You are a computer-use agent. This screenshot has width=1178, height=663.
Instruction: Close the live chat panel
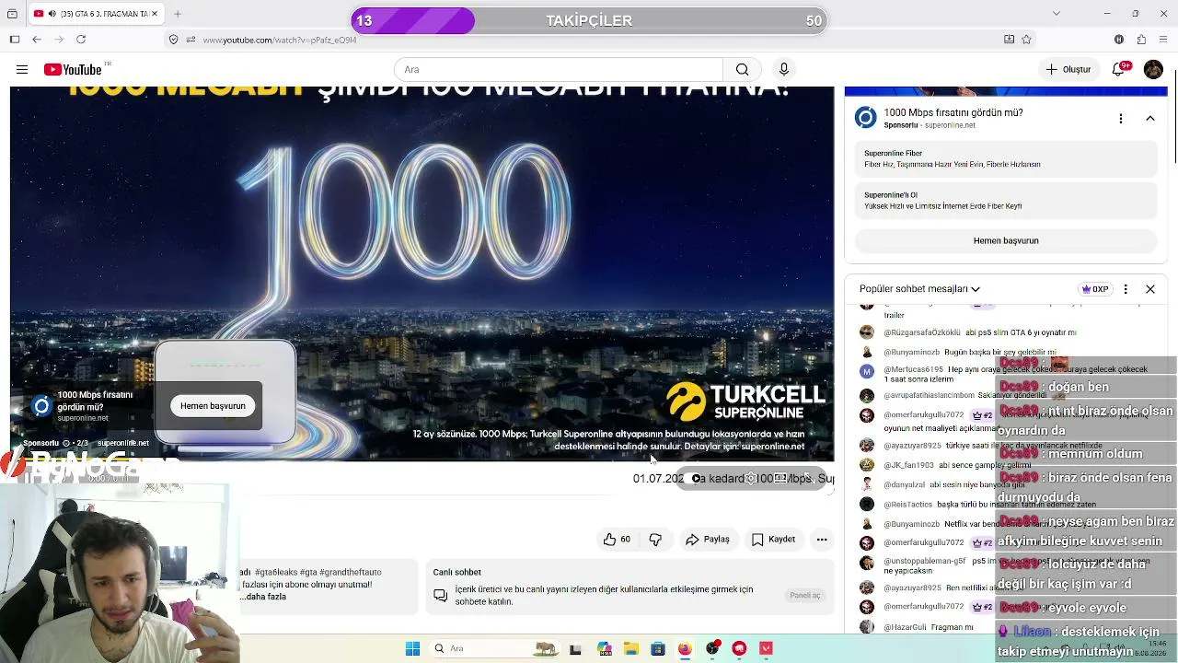[x=1150, y=289]
